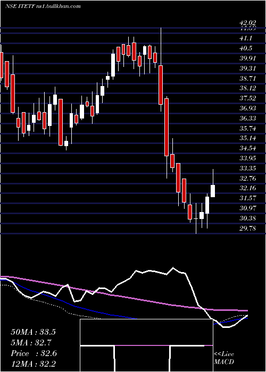
Task: Click the 40.5 price level label
Action: point(246,48)
